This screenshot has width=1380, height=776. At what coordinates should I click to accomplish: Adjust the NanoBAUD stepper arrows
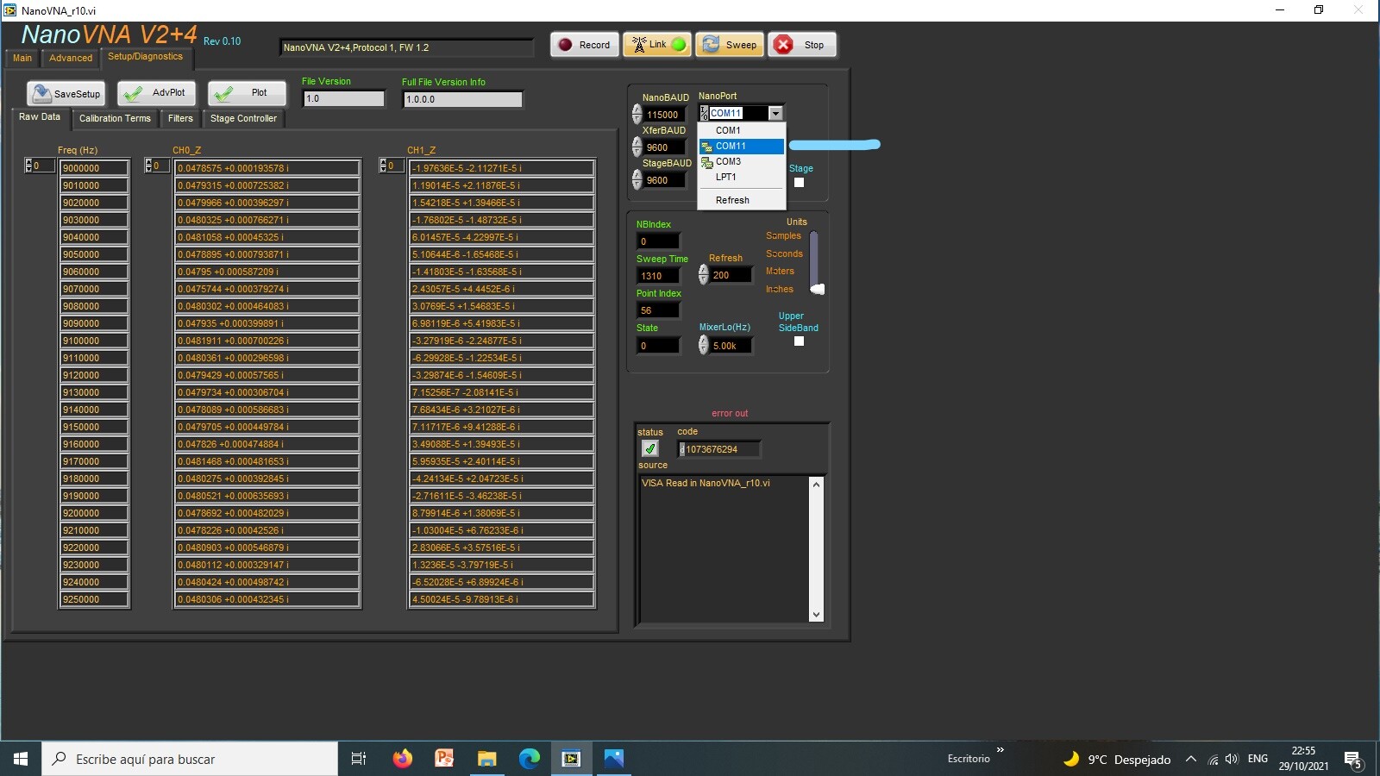(637, 114)
